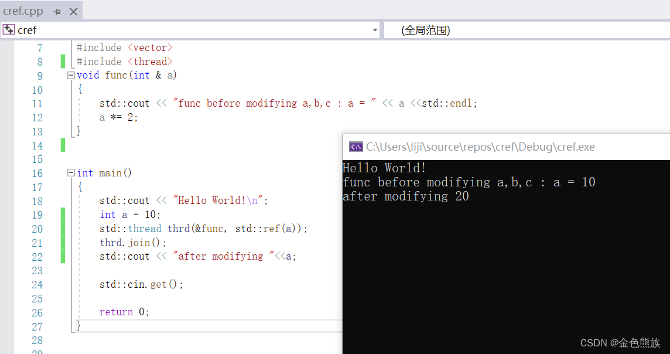Place cursor on the std::cin.get() statement

click(141, 284)
